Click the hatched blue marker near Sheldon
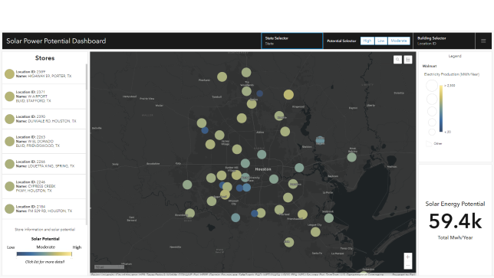Image resolution: width=494 pixels, height=278 pixels. (x=320, y=141)
